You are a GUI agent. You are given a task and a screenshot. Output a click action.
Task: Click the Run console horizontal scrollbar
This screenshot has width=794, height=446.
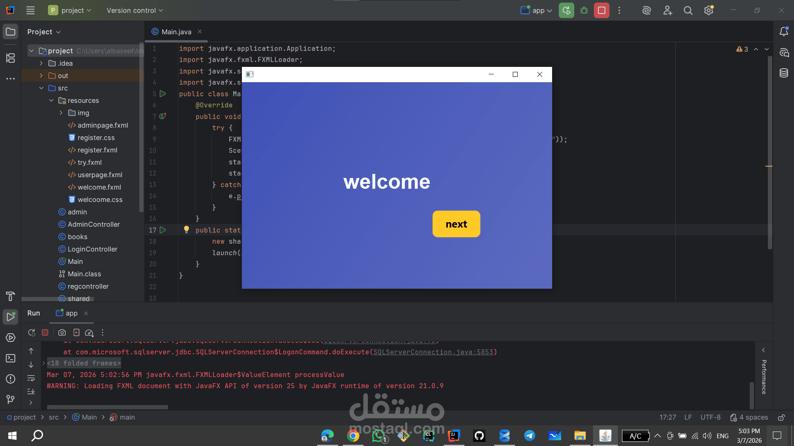[x=108, y=407]
